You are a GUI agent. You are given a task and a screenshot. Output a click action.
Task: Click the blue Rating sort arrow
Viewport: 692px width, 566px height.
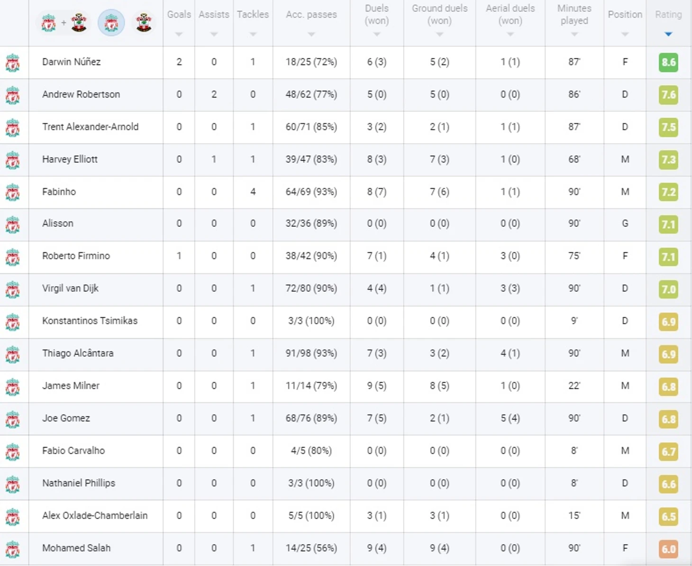[668, 34]
